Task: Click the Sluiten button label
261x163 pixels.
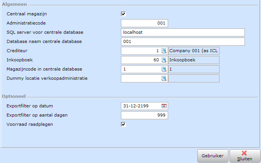Action: pos(244,159)
